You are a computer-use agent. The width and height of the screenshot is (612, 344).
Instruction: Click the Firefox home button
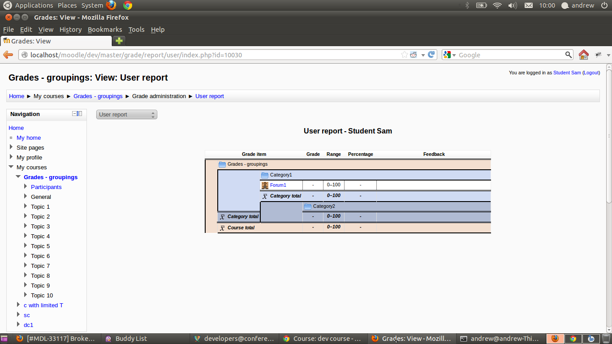(583, 55)
